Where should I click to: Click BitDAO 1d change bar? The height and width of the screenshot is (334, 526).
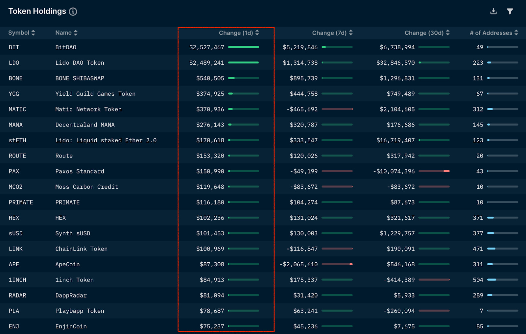(244, 47)
